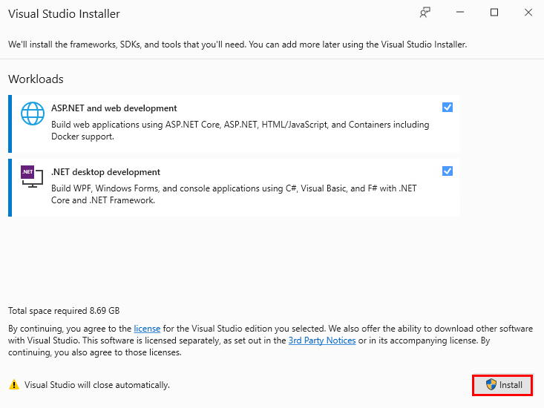Image resolution: width=544 pixels, height=408 pixels.
Task: Close the Visual Studio Installer window
Action: tap(528, 13)
